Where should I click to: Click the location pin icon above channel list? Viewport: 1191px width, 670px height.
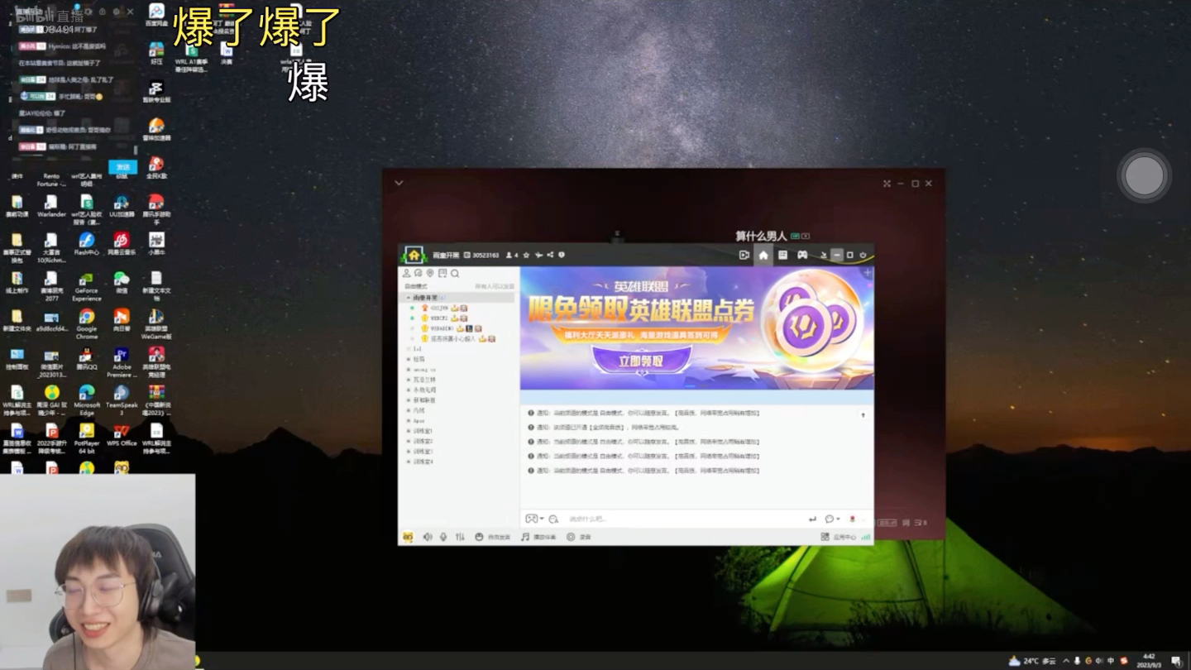(430, 273)
